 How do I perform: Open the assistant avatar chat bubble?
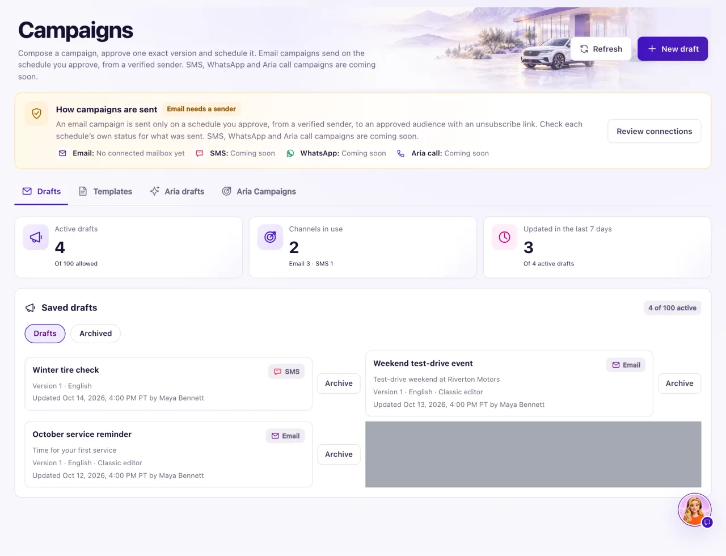695,510
